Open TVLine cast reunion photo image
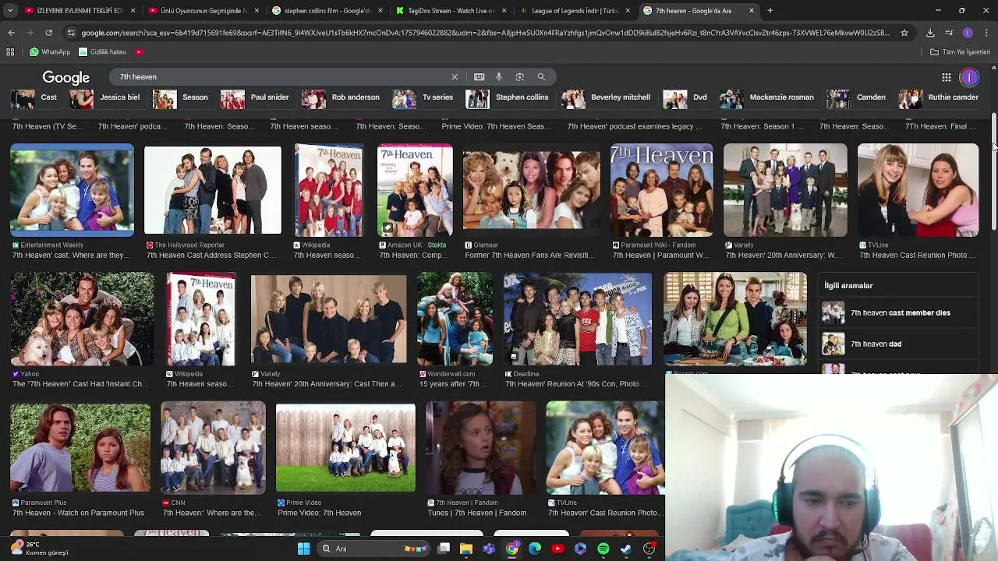Image resolution: width=998 pixels, height=561 pixels. point(918,189)
